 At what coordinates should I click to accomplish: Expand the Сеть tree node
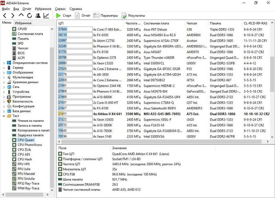coord(4,87)
